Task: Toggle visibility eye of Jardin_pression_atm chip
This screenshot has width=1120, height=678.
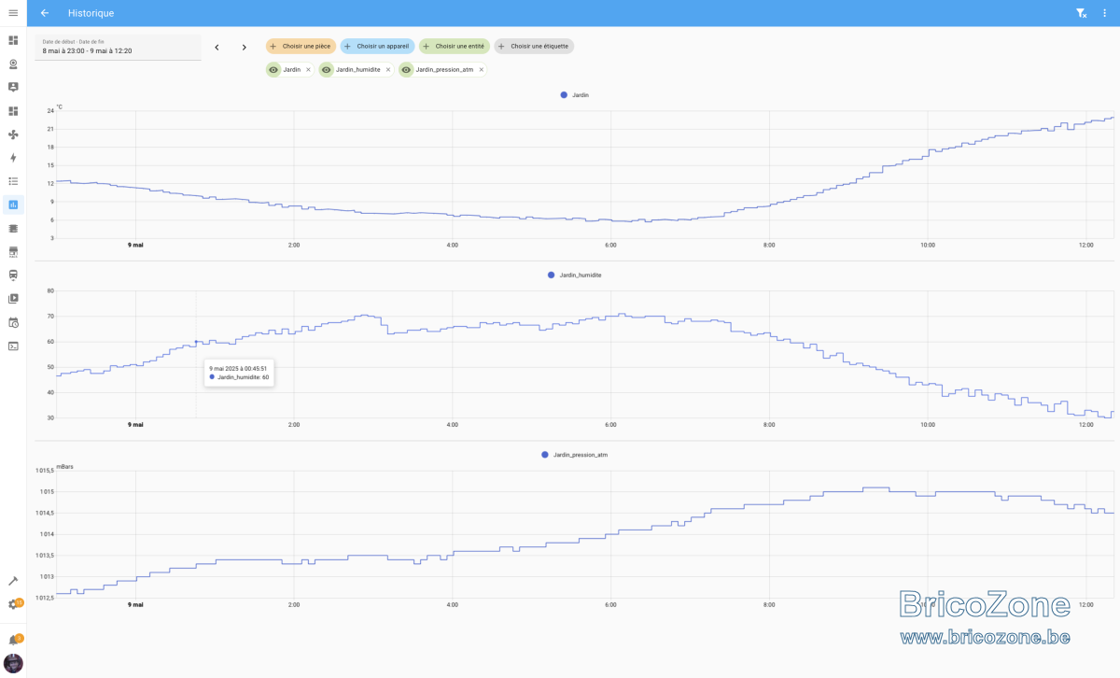Action: 406,69
